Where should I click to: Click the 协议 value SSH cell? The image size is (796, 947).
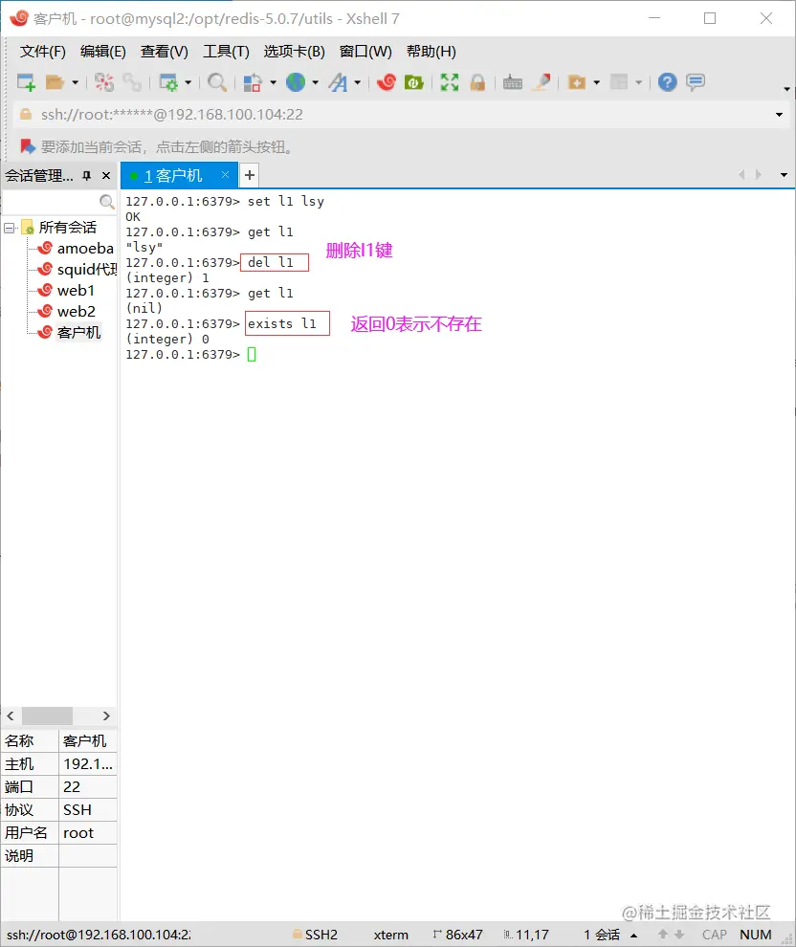pyautogui.click(x=88, y=810)
